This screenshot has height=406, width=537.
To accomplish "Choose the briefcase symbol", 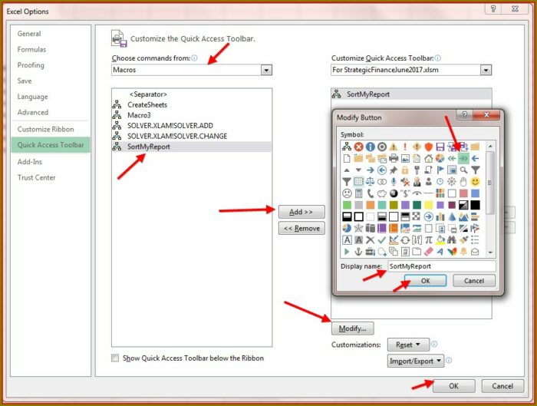I will tap(370, 252).
